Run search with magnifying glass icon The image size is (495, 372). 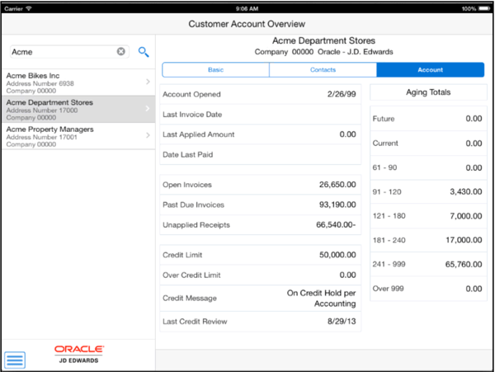click(x=144, y=52)
